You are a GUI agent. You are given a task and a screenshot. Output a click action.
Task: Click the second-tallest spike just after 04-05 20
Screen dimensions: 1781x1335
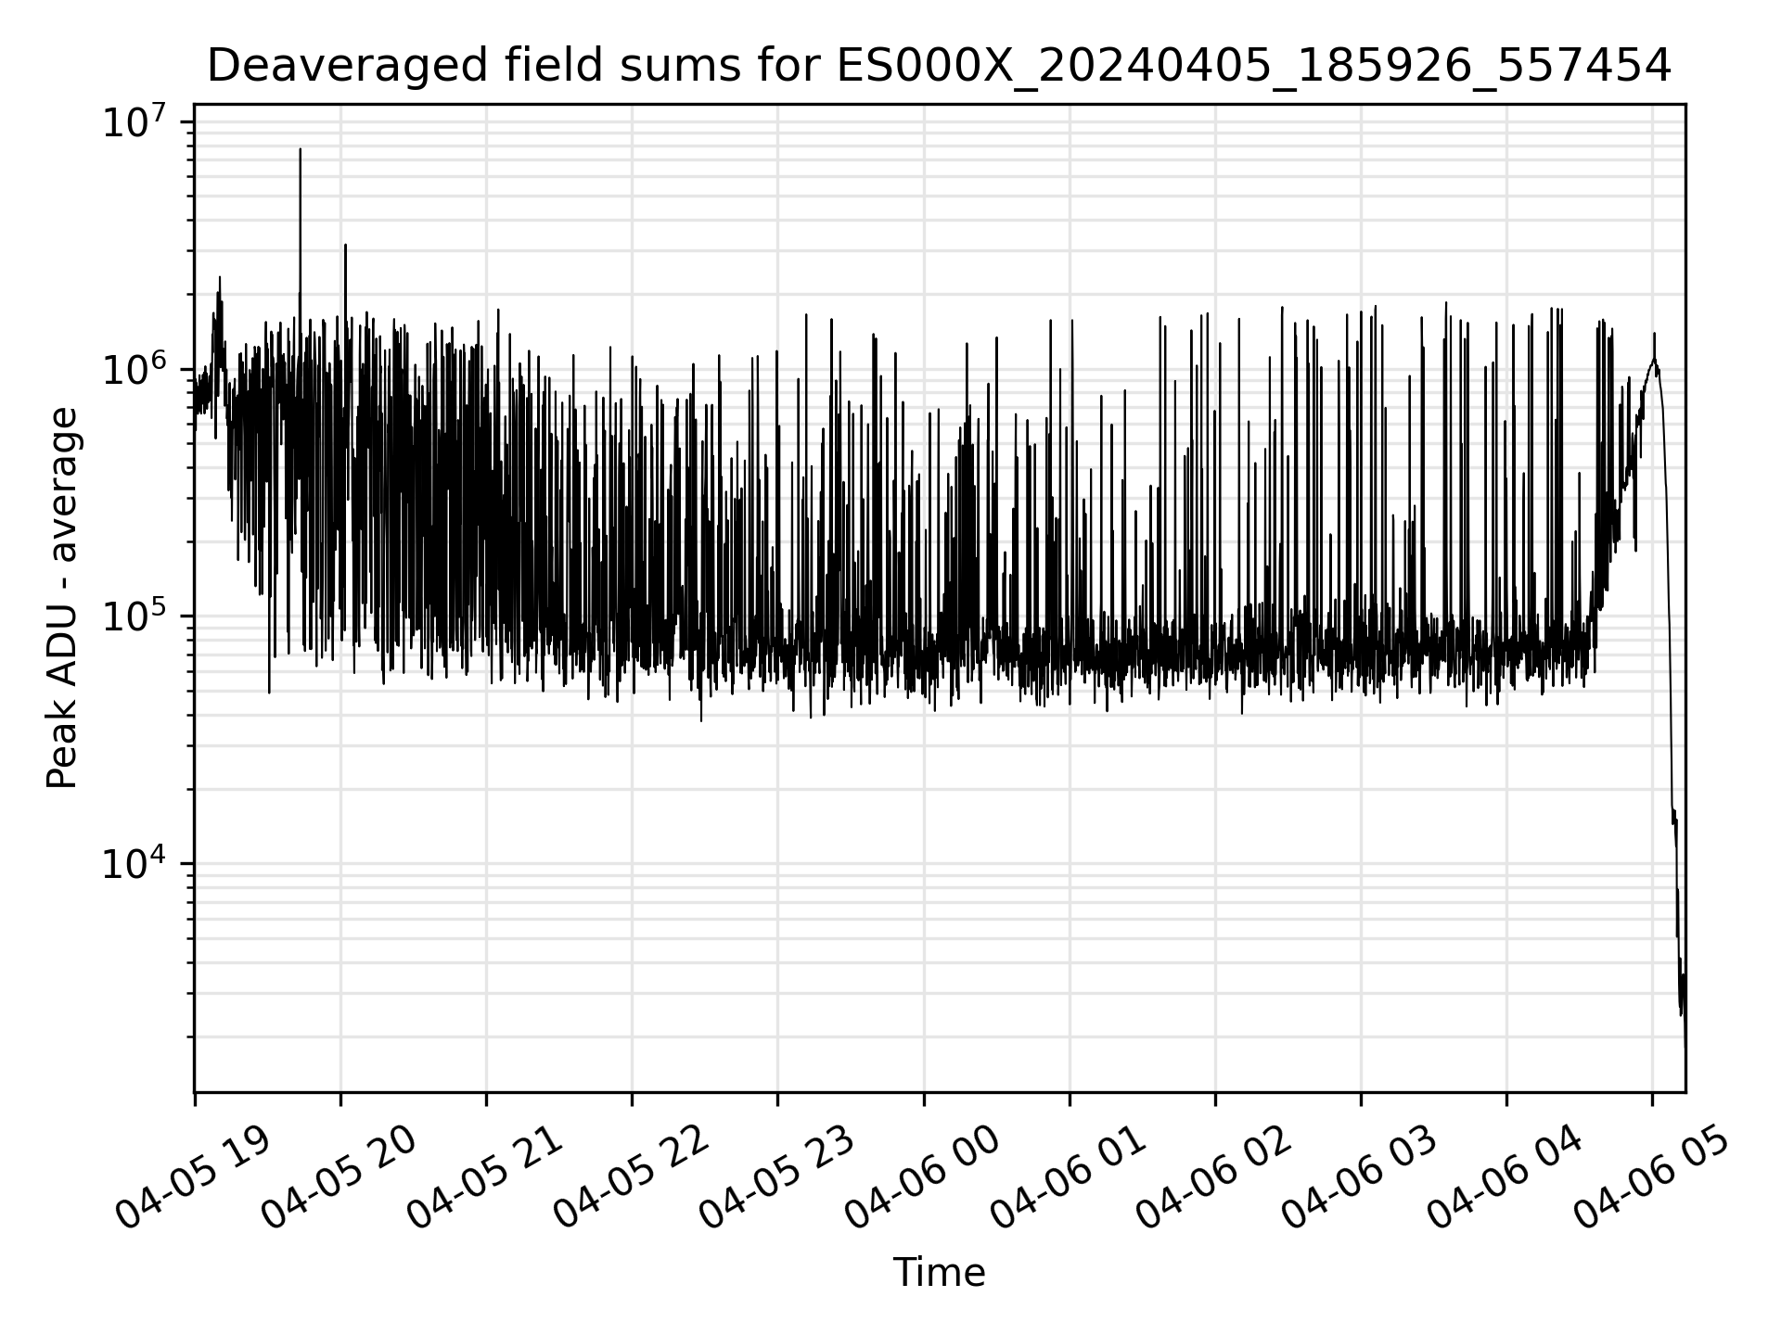tap(345, 246)
